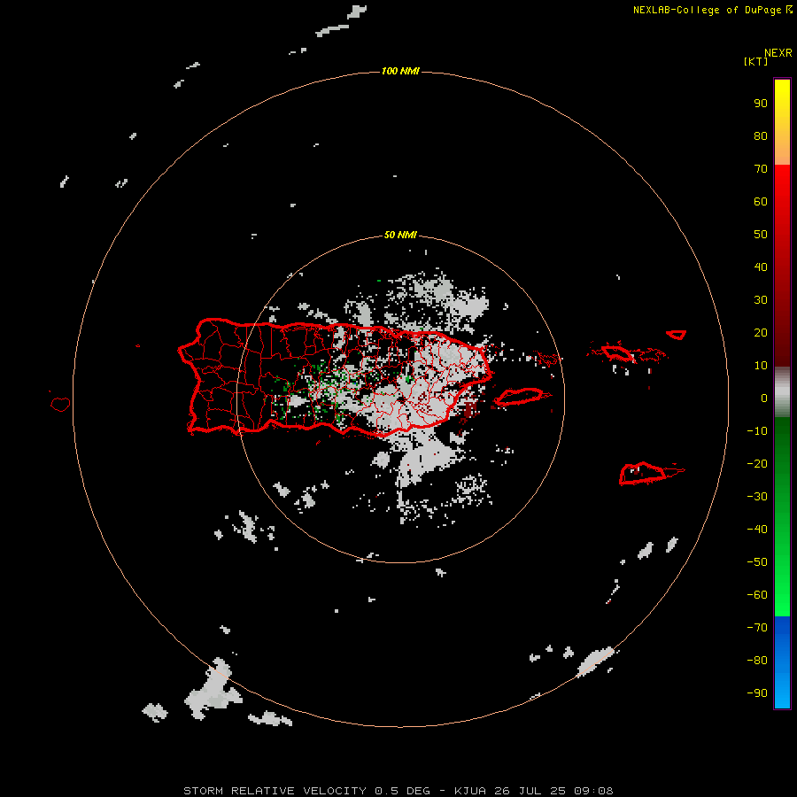Image resolution: width=797 pixels, height=797 pixels.
Task: Click the small Mona Island outline at far west
Action: (x=60, y=404)
